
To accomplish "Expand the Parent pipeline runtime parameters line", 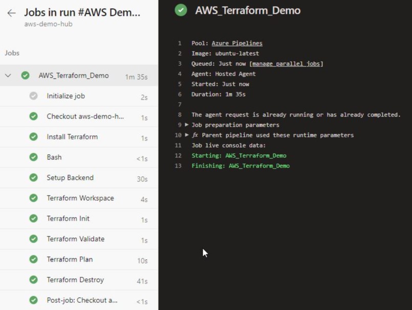I will [186, 135].
